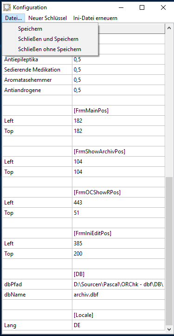Choose Schließen ohne Speichern
174x336 pixels.
point(50,50)
